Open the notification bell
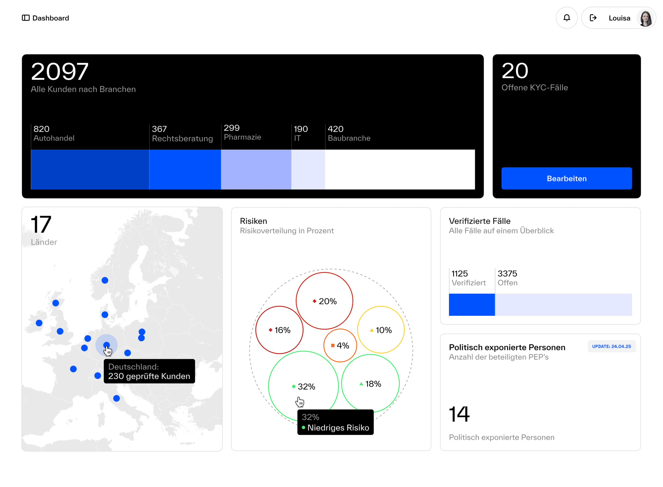 click(566, 18)
